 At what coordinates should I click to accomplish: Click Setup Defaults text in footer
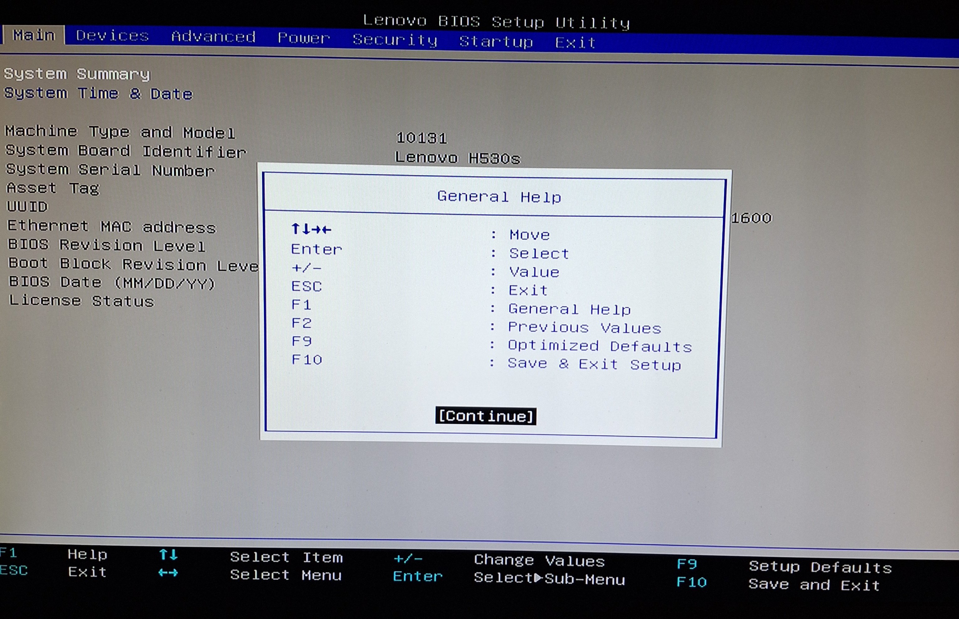[x=820, y=567]
